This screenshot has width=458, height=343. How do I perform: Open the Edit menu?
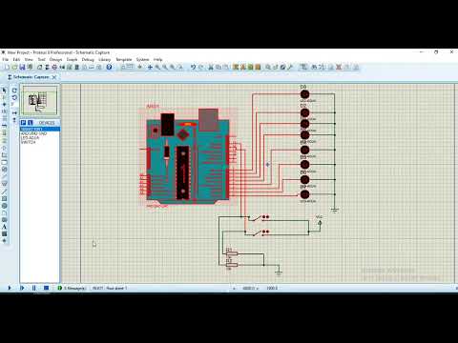16,59
